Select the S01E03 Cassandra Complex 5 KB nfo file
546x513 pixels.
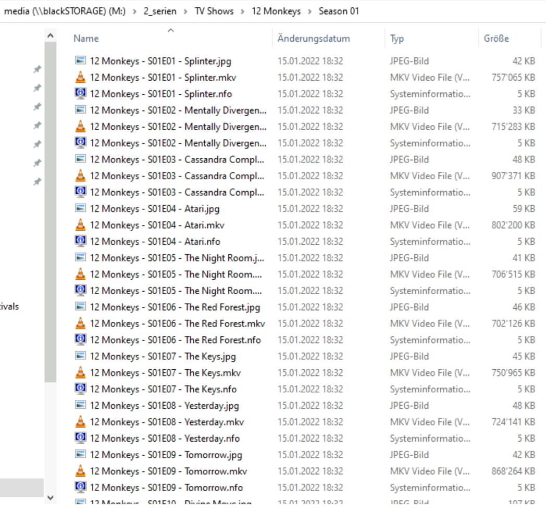pos(305,192)
